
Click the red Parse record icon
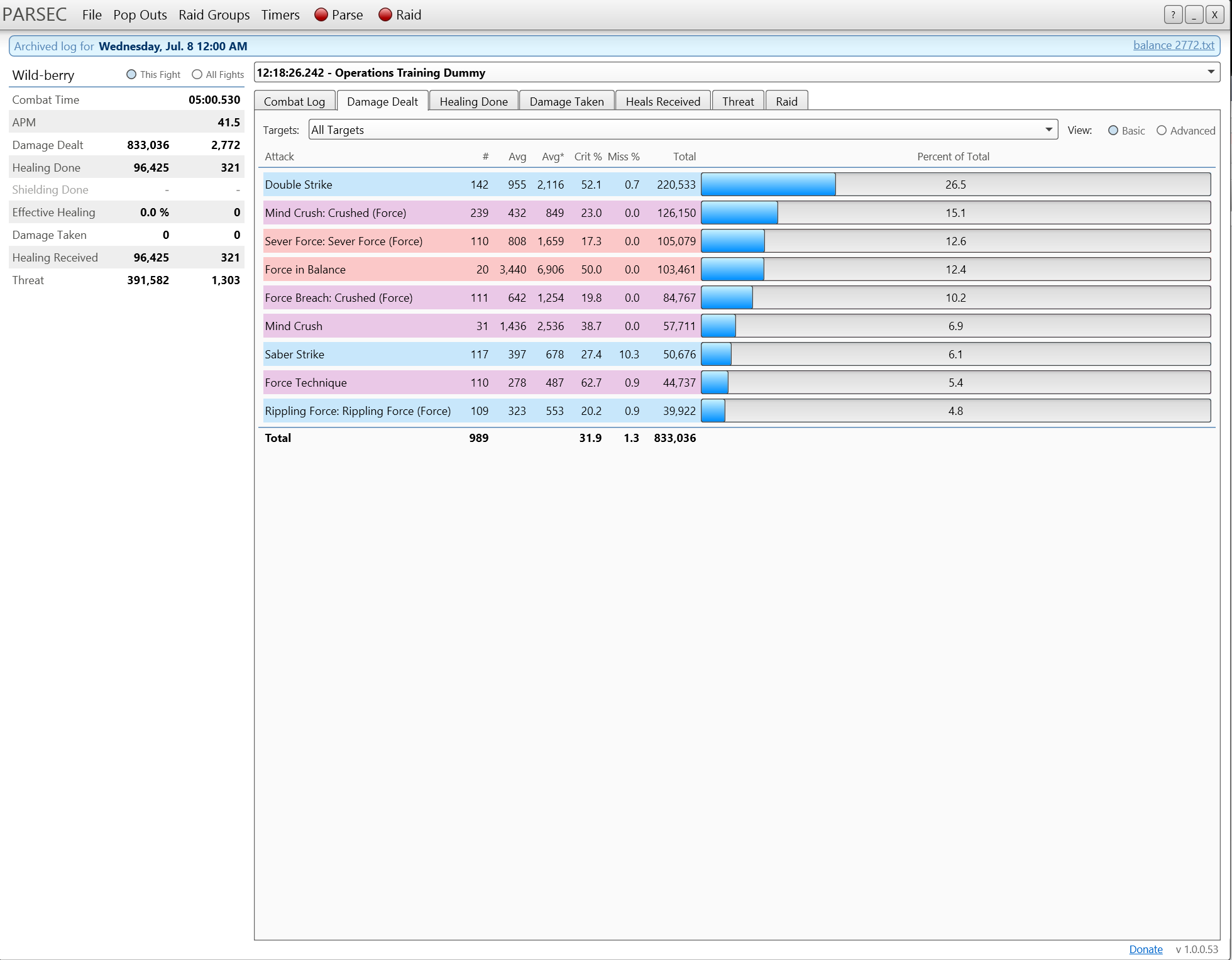(x=321, y=15)
